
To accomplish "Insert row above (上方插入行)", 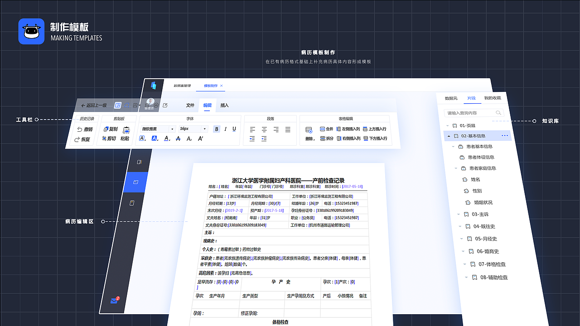I will click(x=375, y=129).
